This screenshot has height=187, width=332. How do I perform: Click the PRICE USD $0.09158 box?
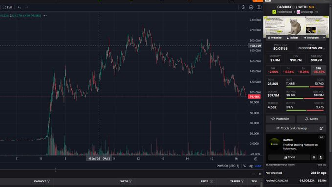280,47
